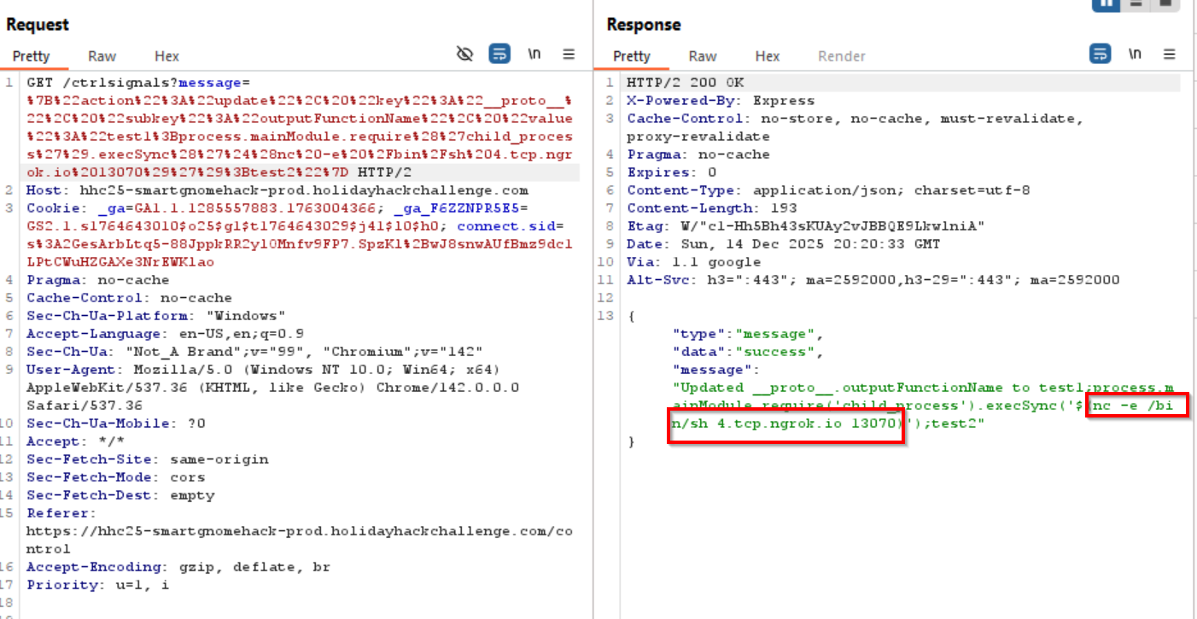
Task: Show non-printable characters in Response via \n
Action: (1135, 55)
